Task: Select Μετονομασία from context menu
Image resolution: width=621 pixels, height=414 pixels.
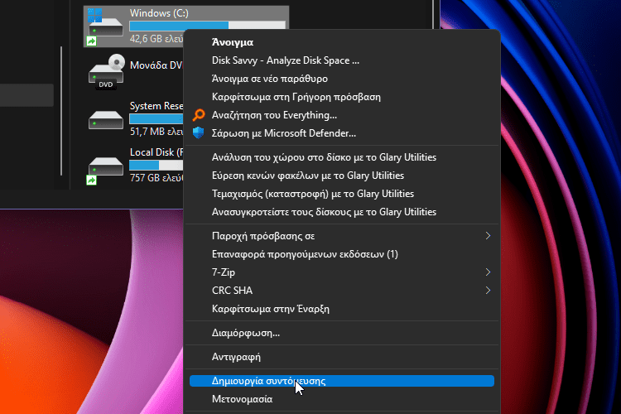Action: tap(342, 399)
